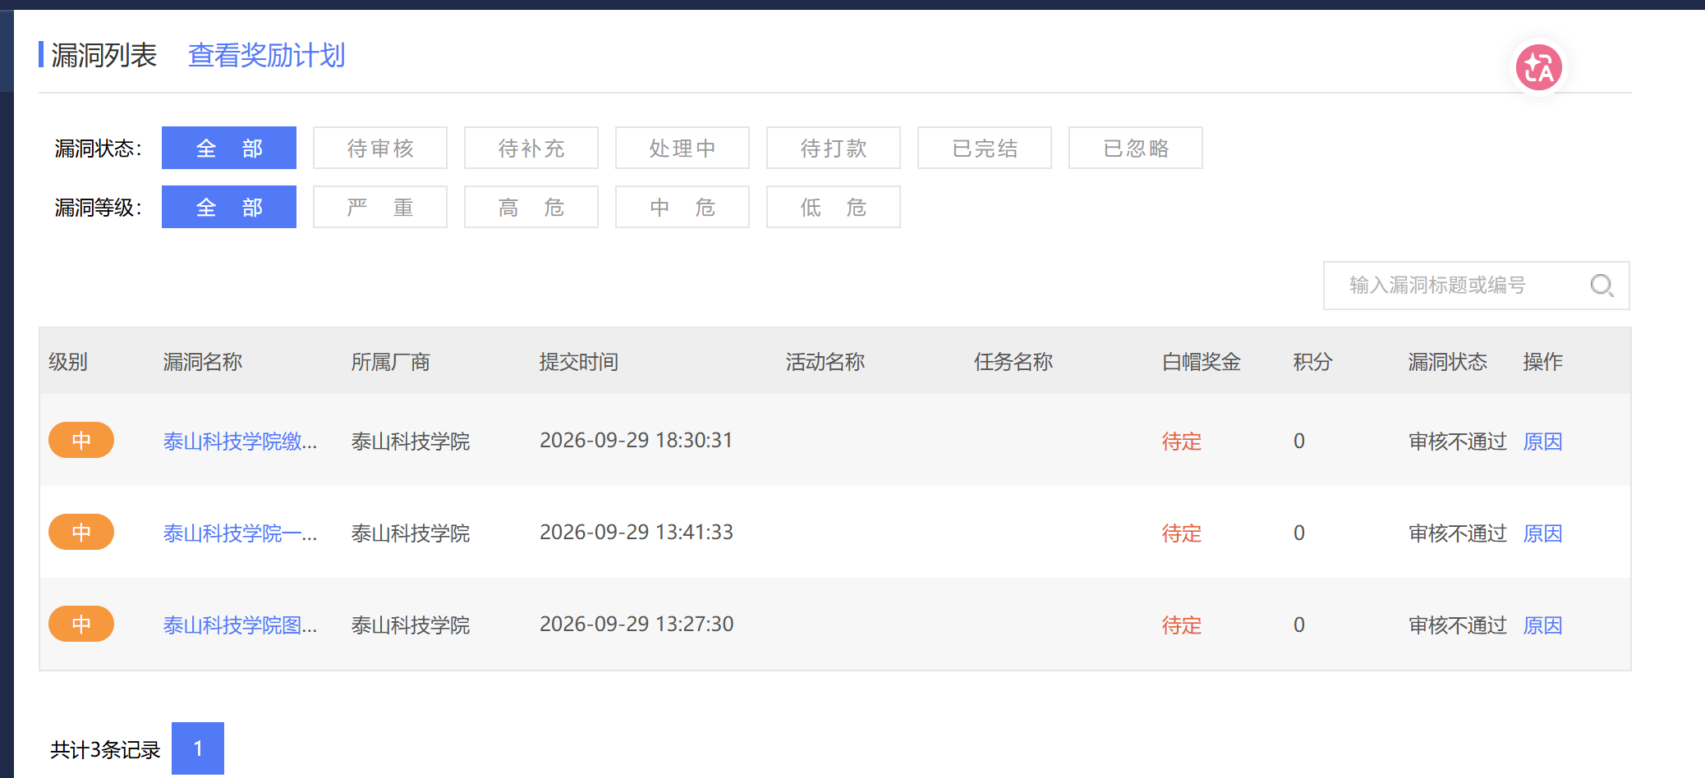Filter vulnerability status by 待补充
The width and height of the screenshot is (1705, 778).
coord(531,148)
